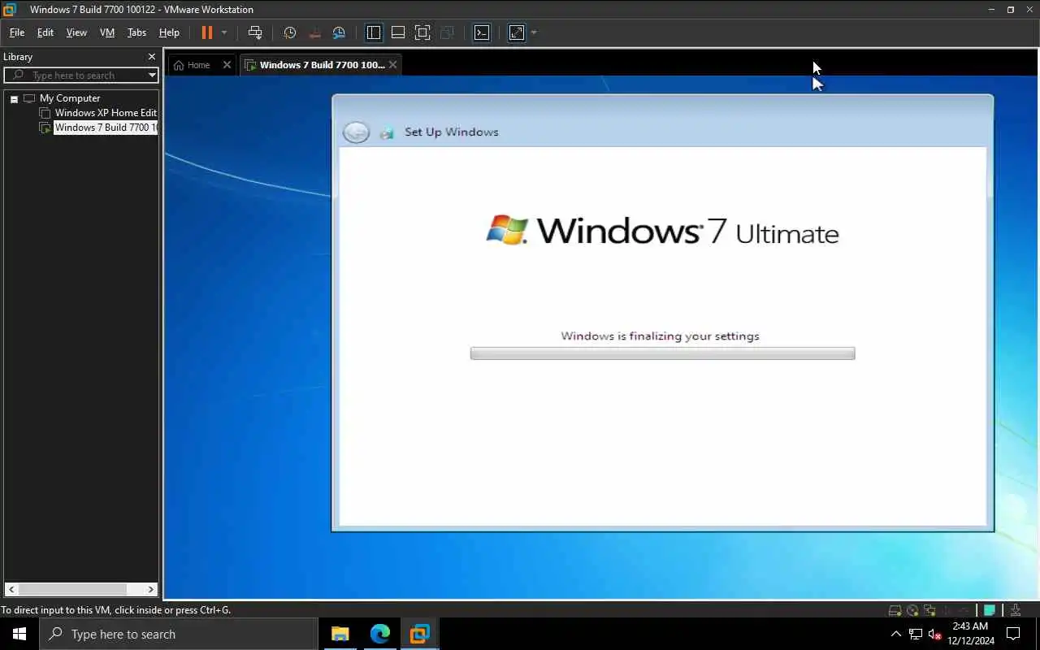Open the Help menu
Viewport: 1040px width, 650px height.
[169, 32]
